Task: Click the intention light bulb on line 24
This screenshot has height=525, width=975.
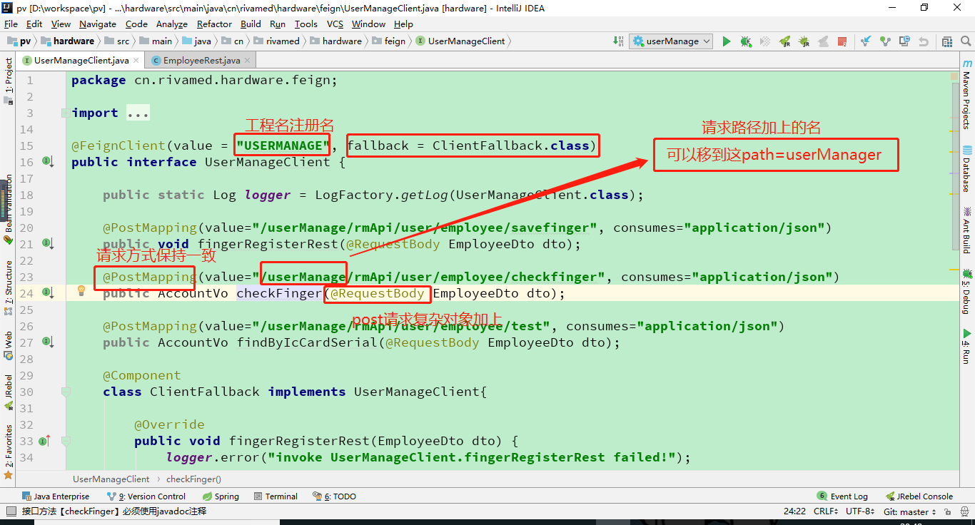Action: pos(81,290)
